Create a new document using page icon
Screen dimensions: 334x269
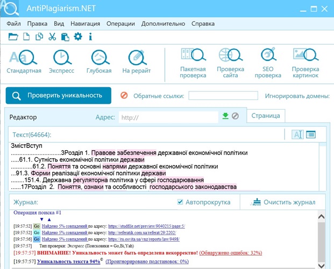pos(26,37)
